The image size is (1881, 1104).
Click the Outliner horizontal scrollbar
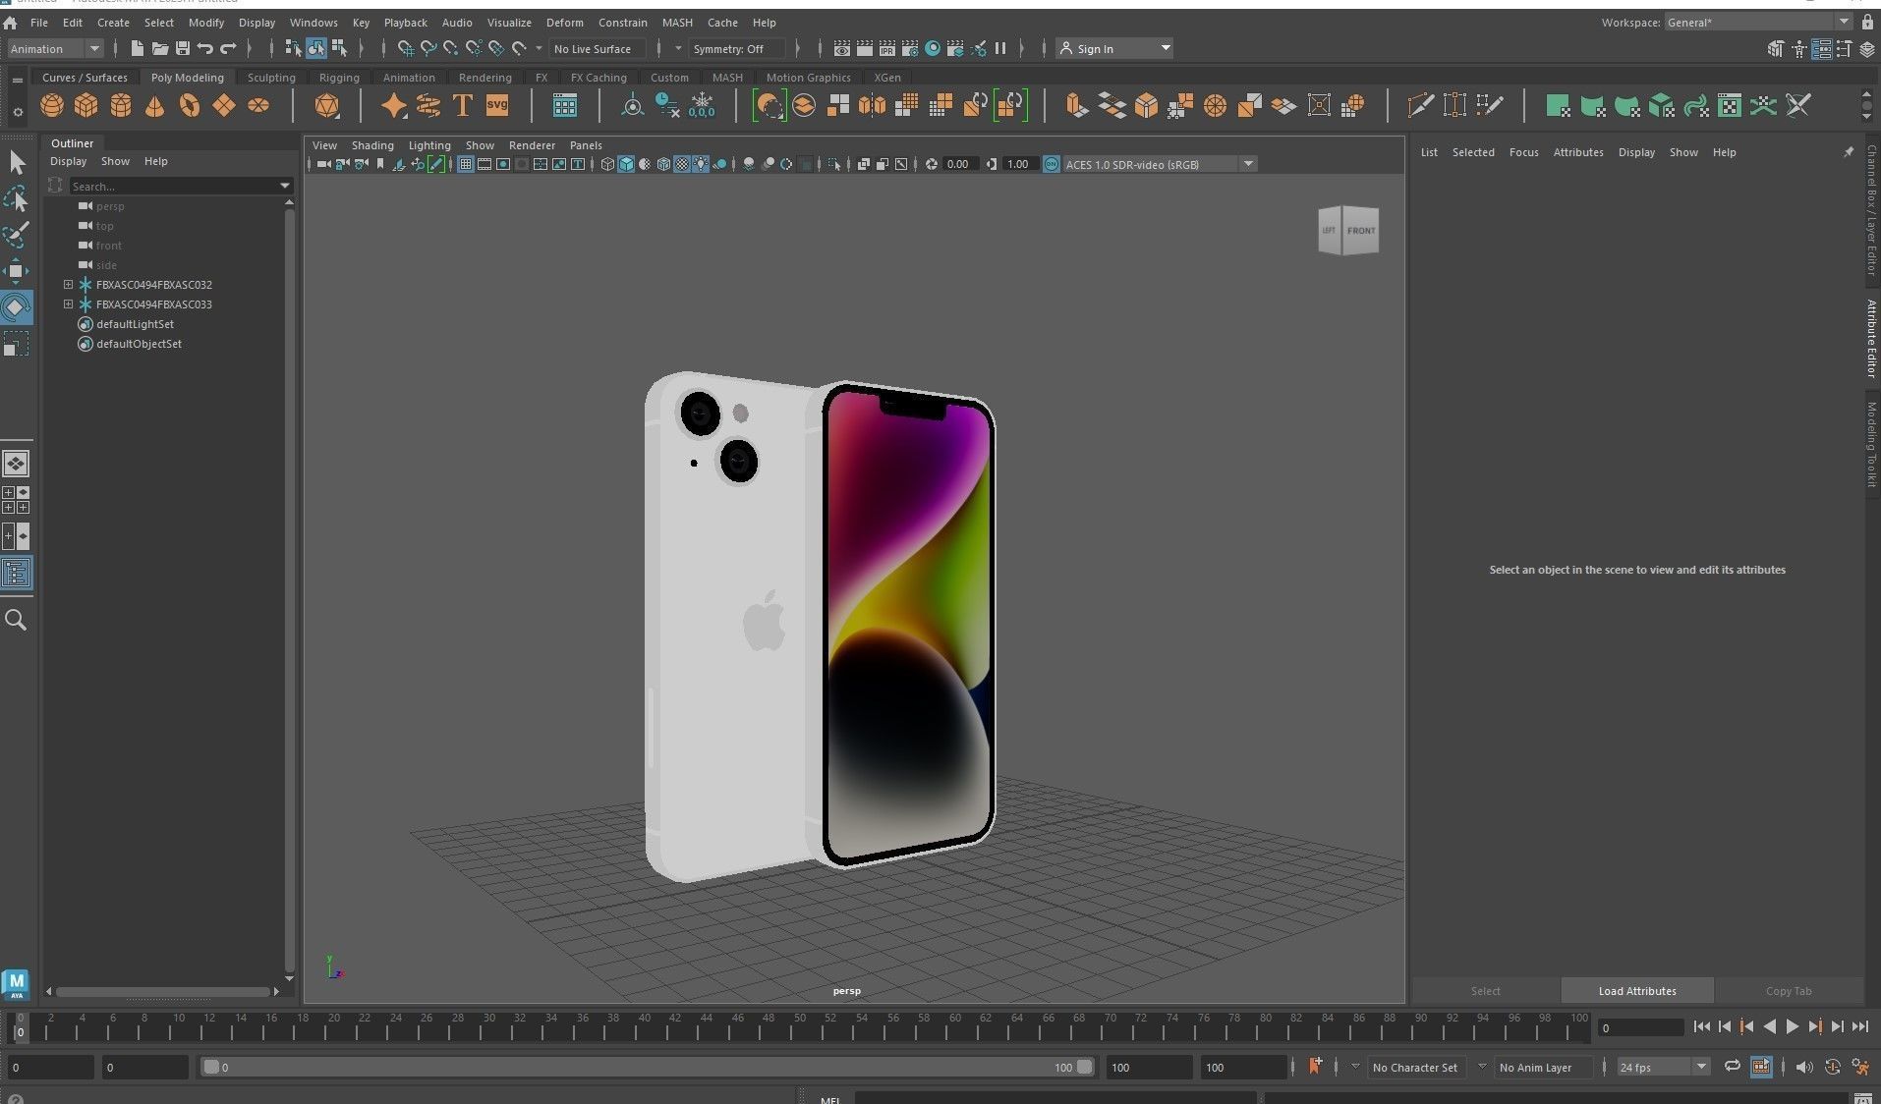(x=162, y=992)
